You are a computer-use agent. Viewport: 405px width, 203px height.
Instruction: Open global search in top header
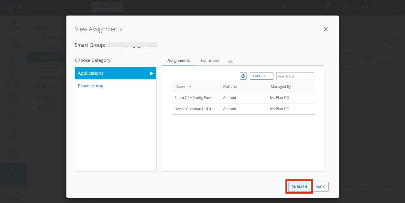(315, 7)
